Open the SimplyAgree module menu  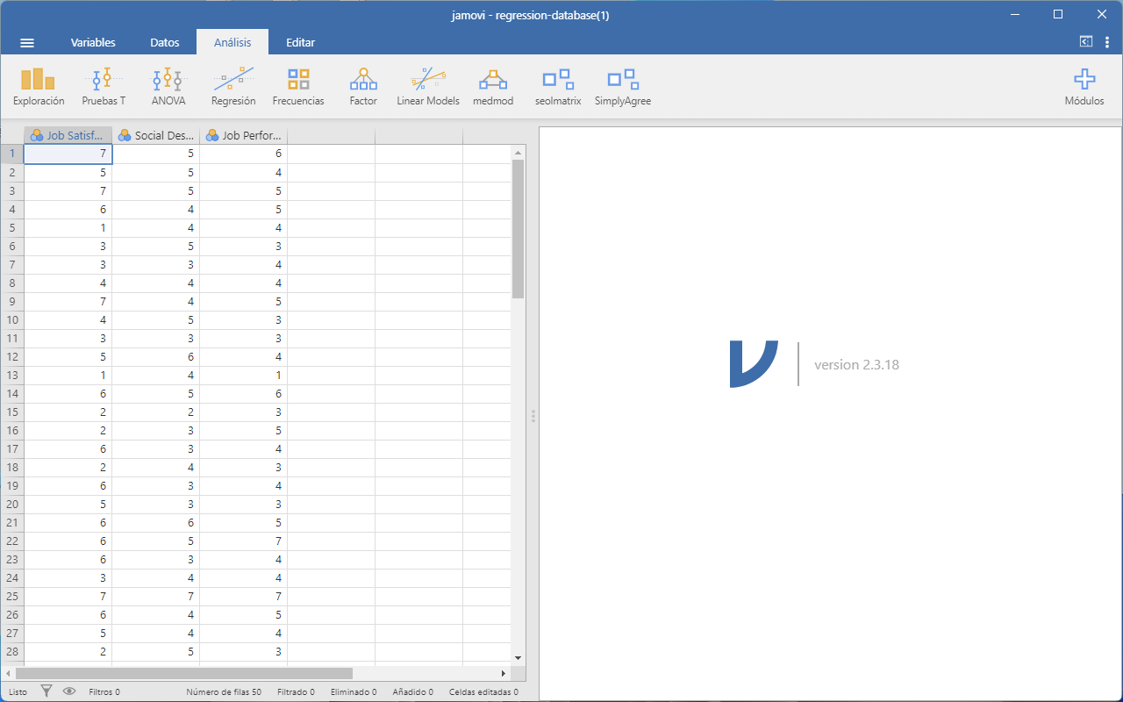pos(623,87)
